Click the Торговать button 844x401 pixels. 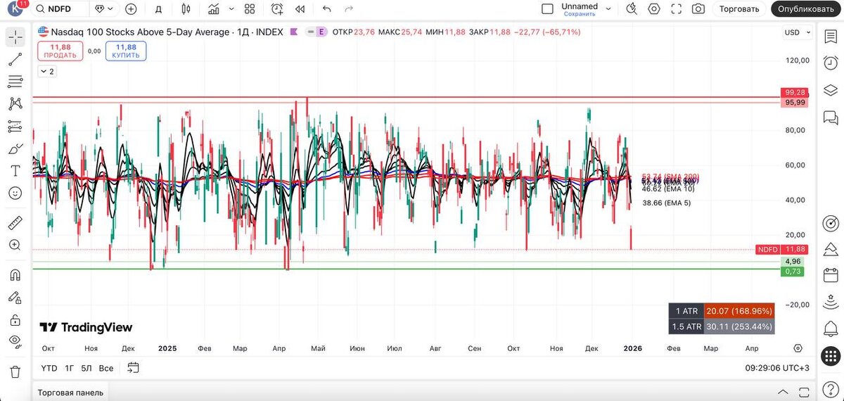[739, 9]
